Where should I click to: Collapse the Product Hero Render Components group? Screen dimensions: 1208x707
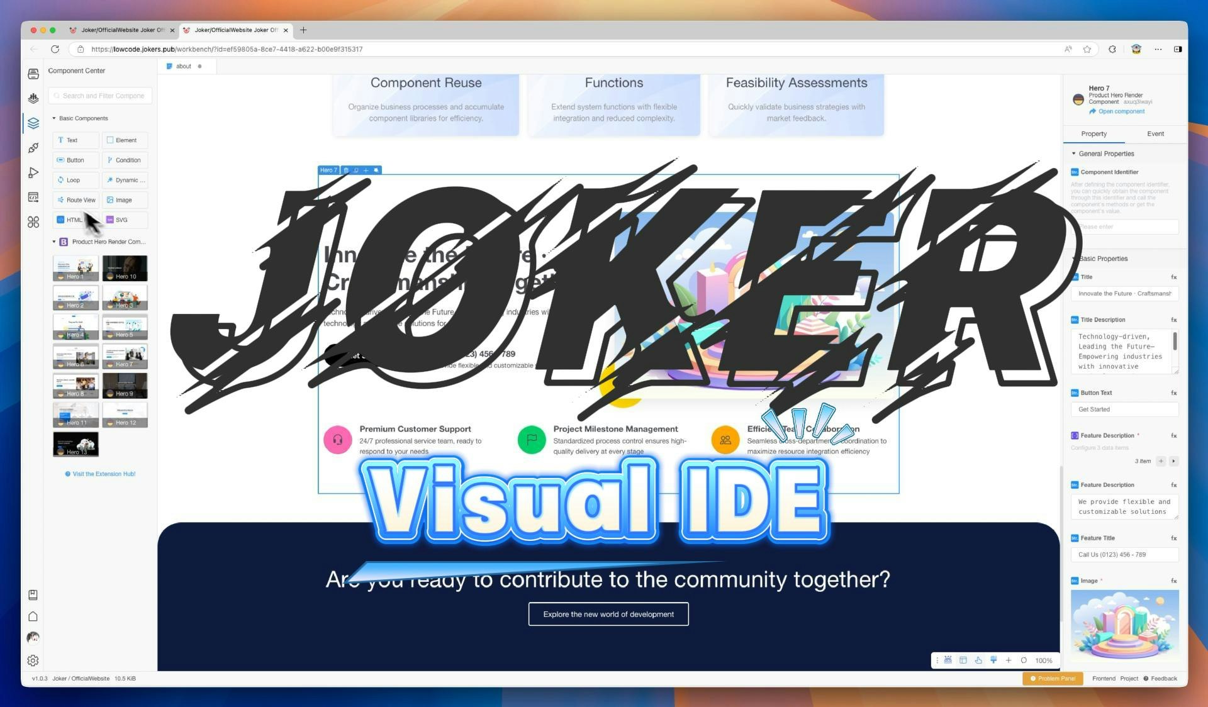[55, 241]
